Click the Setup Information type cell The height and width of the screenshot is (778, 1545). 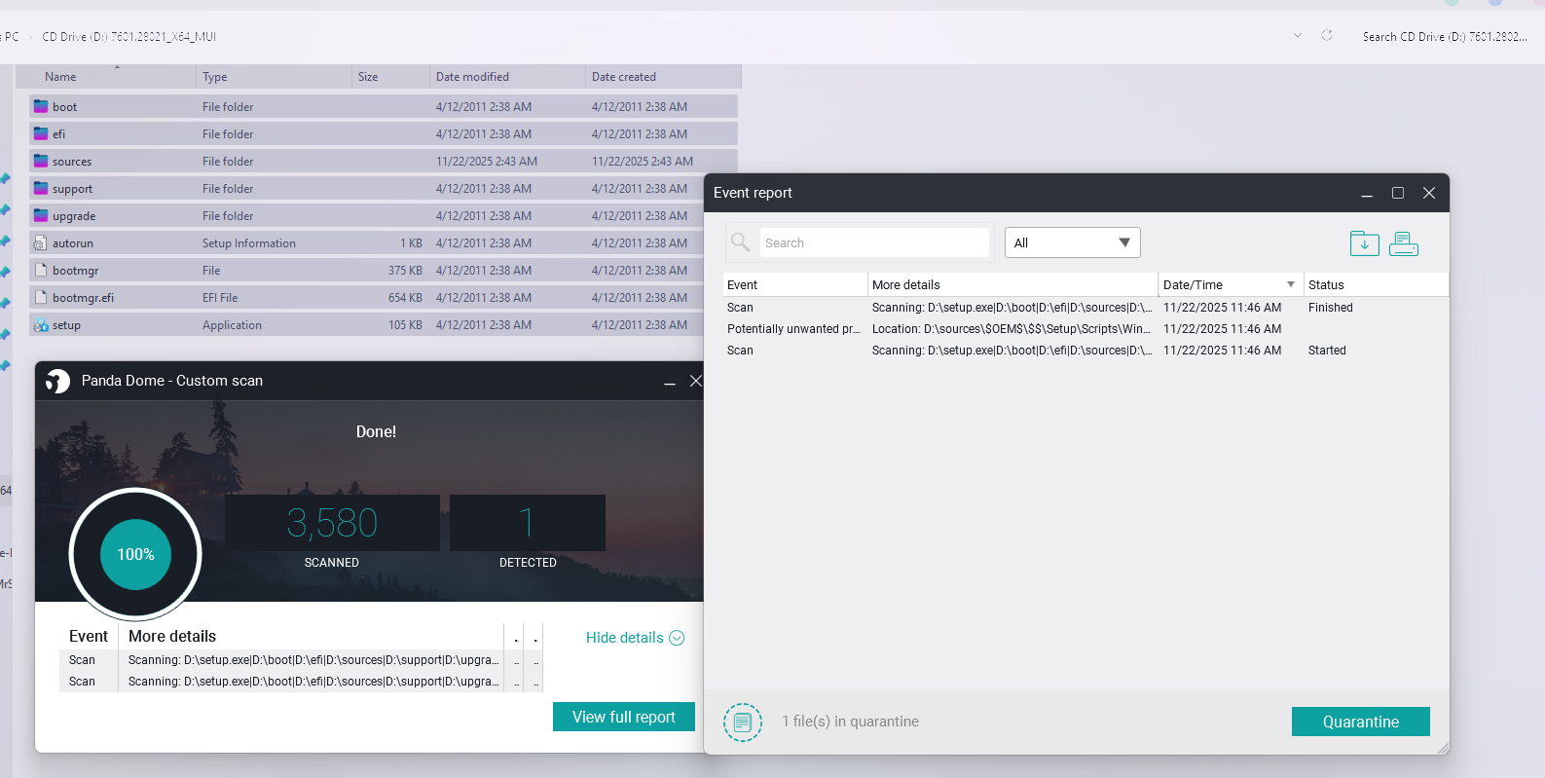pyautogui.click(x=249, y=242)
